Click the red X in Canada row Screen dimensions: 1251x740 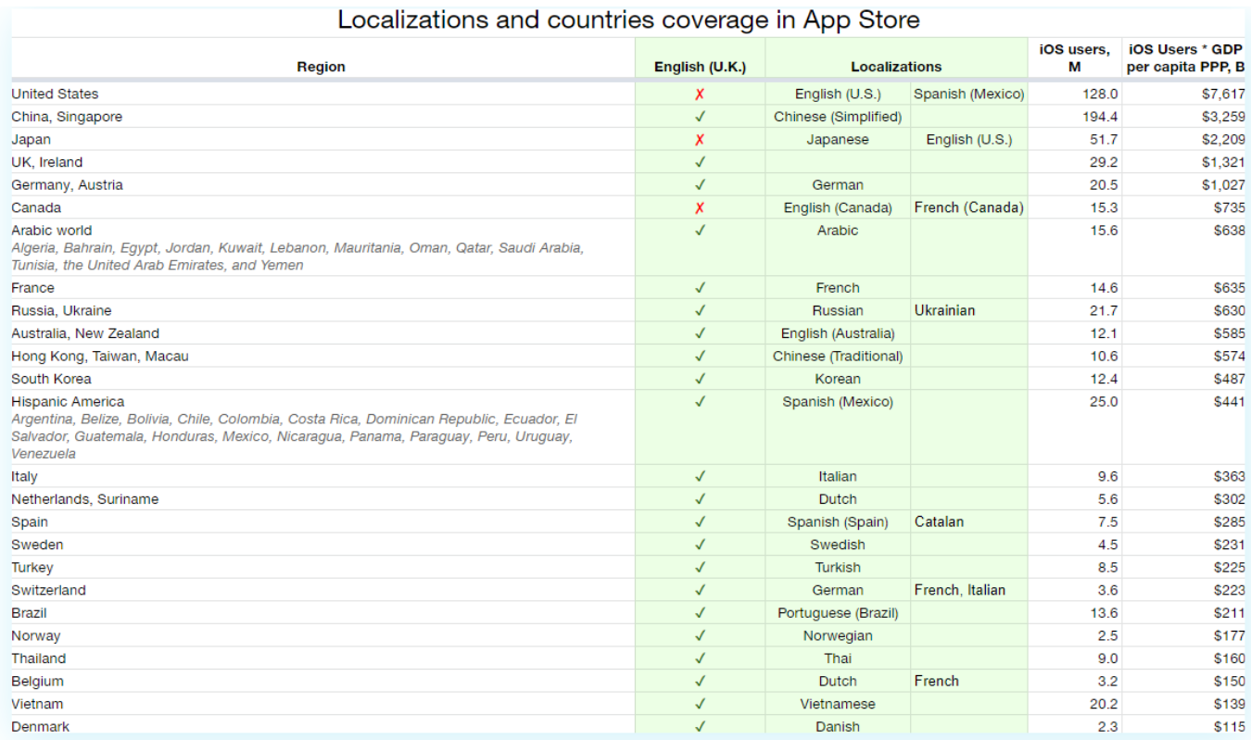click(700, 208)
